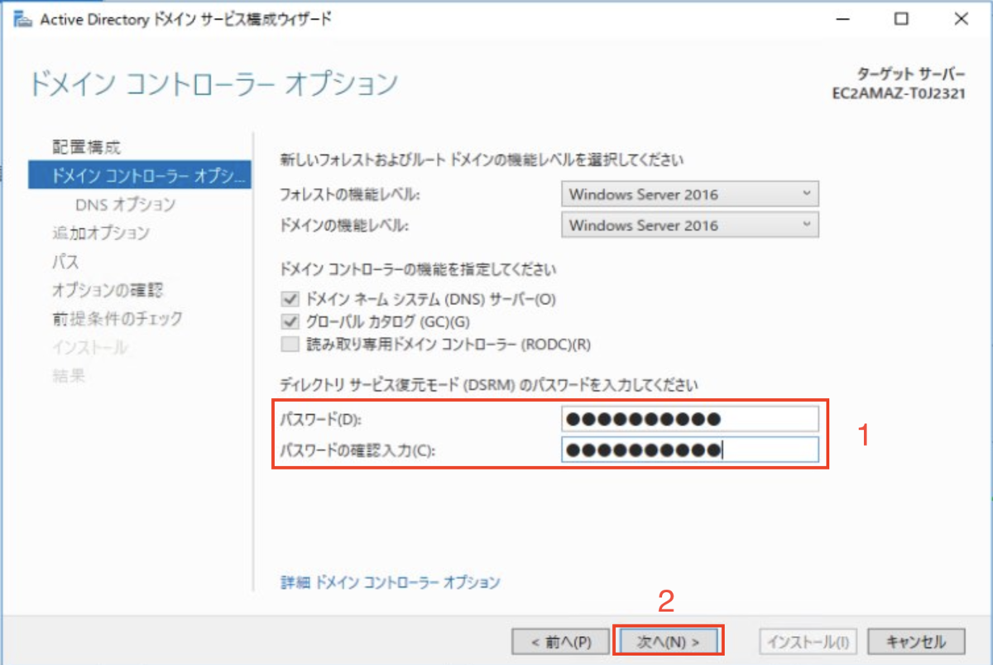This screenshot has height=665, width=993.
Task: Toggle the グローバル カタログ (GC) checkbox
Action: pos(289,322)
